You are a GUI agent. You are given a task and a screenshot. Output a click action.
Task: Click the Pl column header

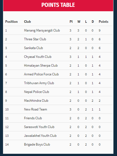[71, 22]
